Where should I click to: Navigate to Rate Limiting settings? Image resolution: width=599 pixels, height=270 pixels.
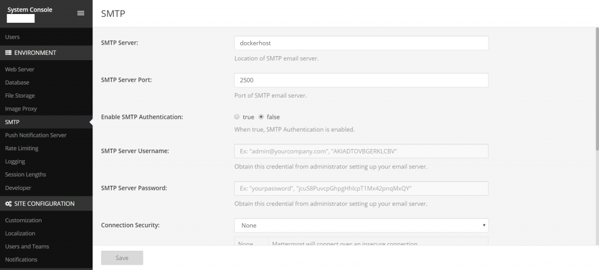coord(22,148)
